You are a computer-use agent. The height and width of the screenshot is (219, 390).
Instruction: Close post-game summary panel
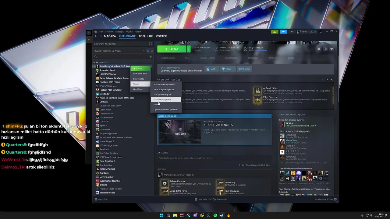(332, 80)
